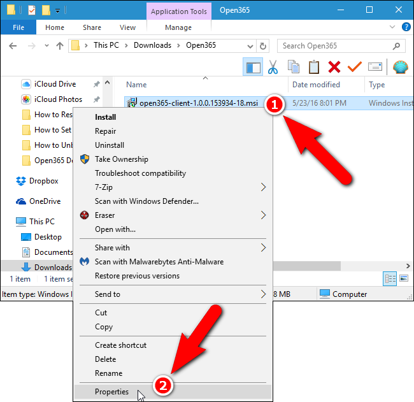The width and height of the screenshot is (414, 402).
Task: Sort by the Name column header
Action: pyautogui.click(x=136, y=85)
